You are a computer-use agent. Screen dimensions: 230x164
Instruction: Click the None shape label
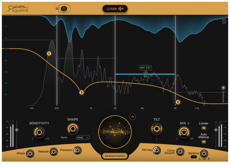pyautogui.click(x=64, y=138)
